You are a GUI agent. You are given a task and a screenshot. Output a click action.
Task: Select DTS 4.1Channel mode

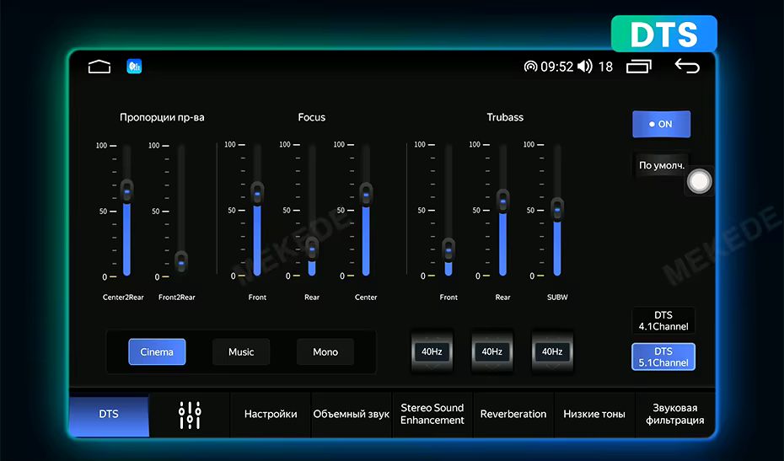tap(663, 321)
